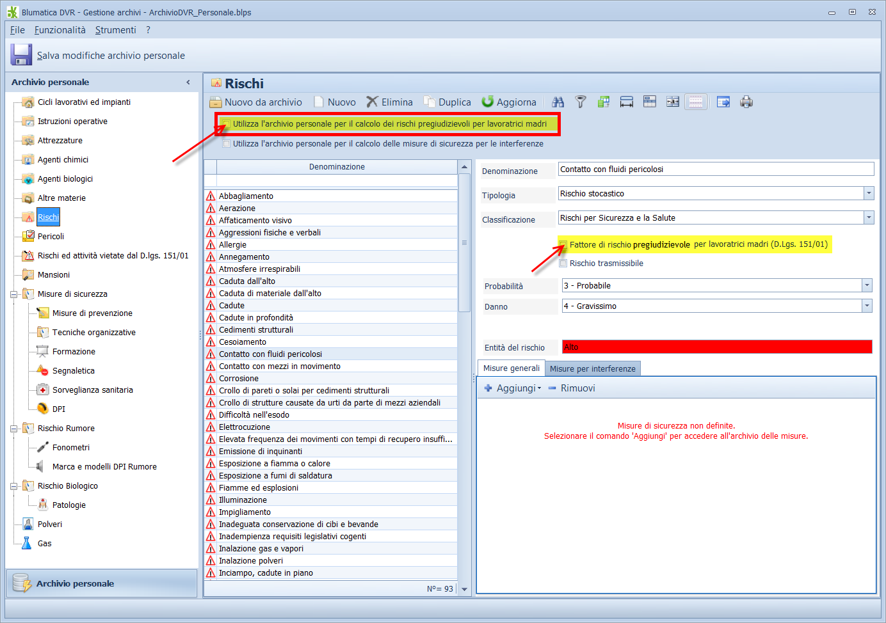
Task: Select DPI tree item
Action: pyautogui.click(x=59, y=409)
